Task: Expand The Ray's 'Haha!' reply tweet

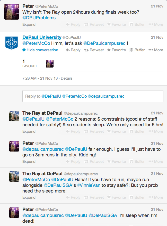Action: (29, 197)
